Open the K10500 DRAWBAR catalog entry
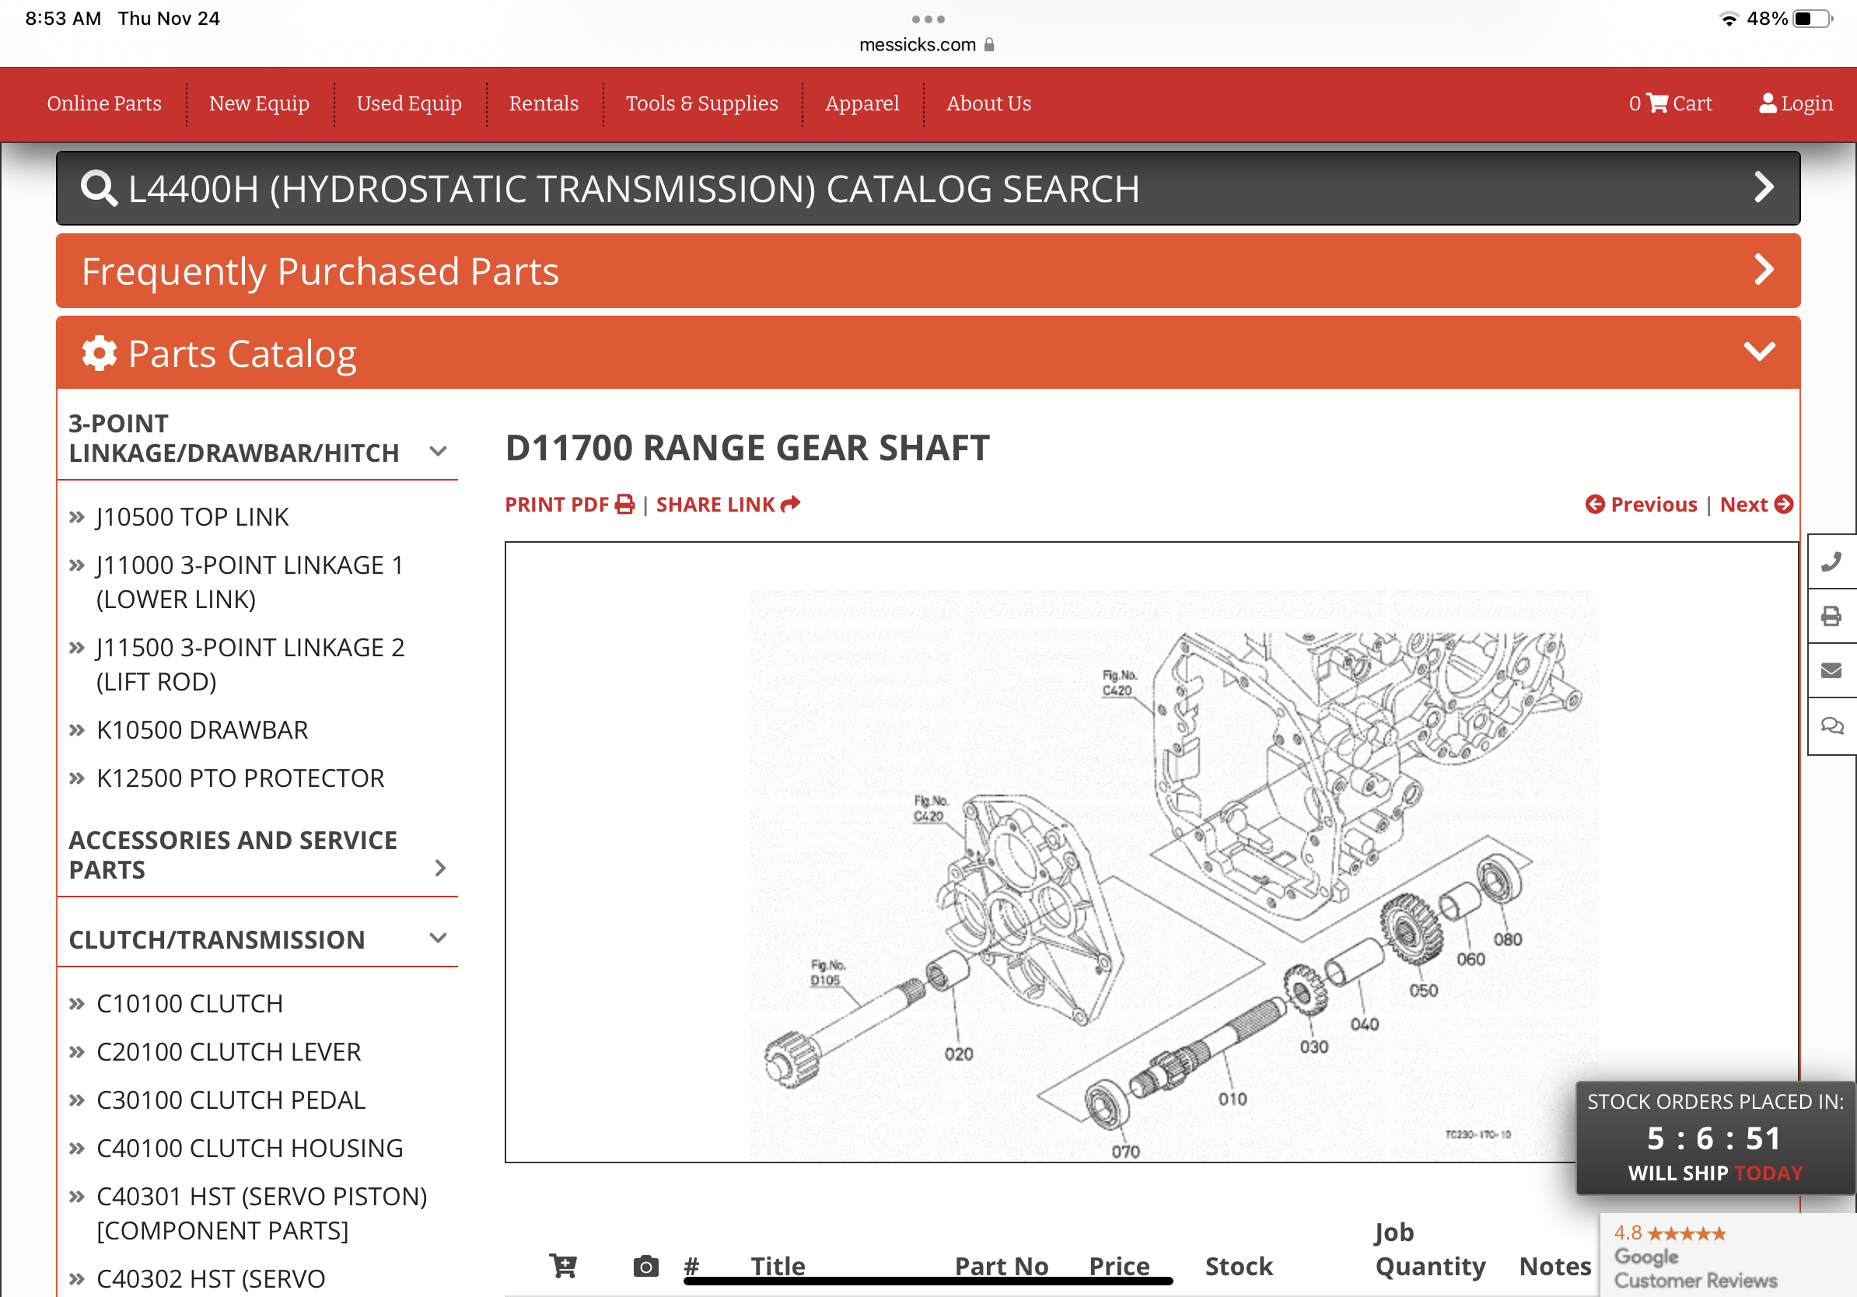 [202, 729]
